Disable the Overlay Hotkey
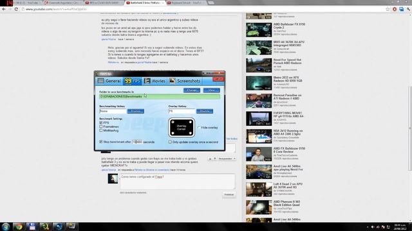This screenshot has width=412, height=231. (x=205, y=111)
